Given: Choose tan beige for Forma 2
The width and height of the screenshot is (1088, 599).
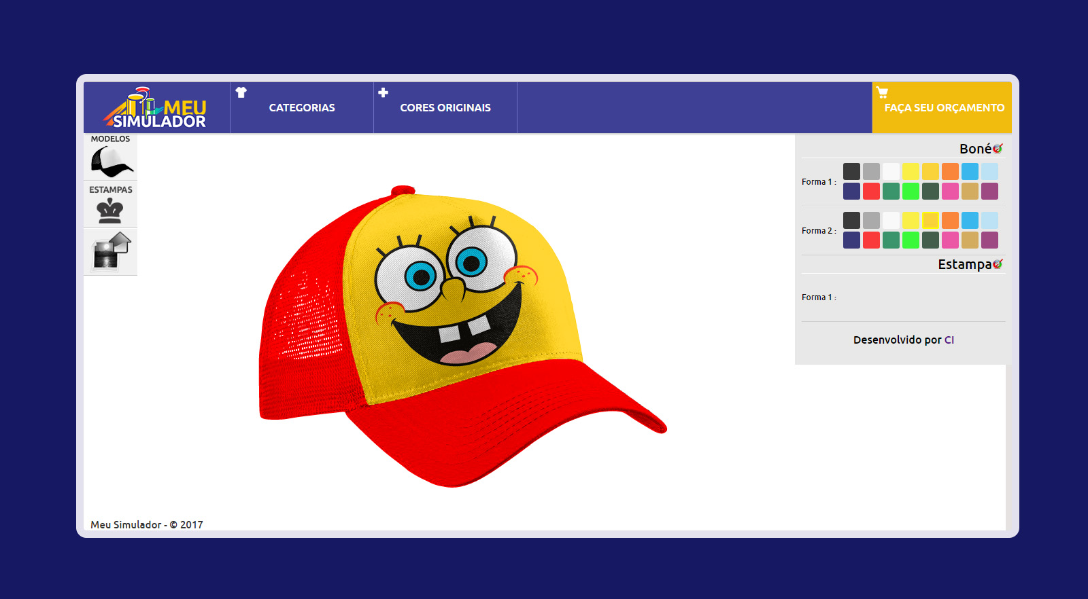Looking at the screenshot, I should 970,240.
